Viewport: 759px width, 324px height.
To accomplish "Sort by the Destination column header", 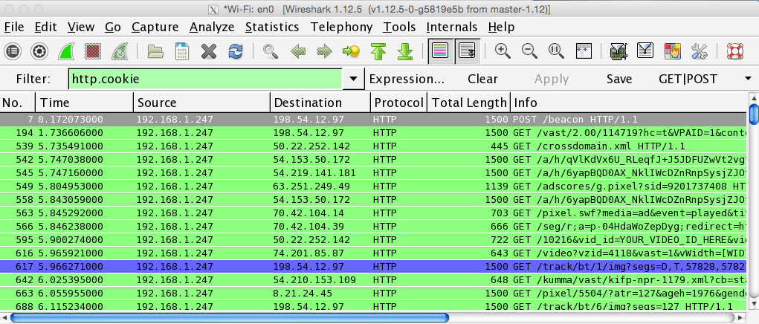I will (320, 103).
